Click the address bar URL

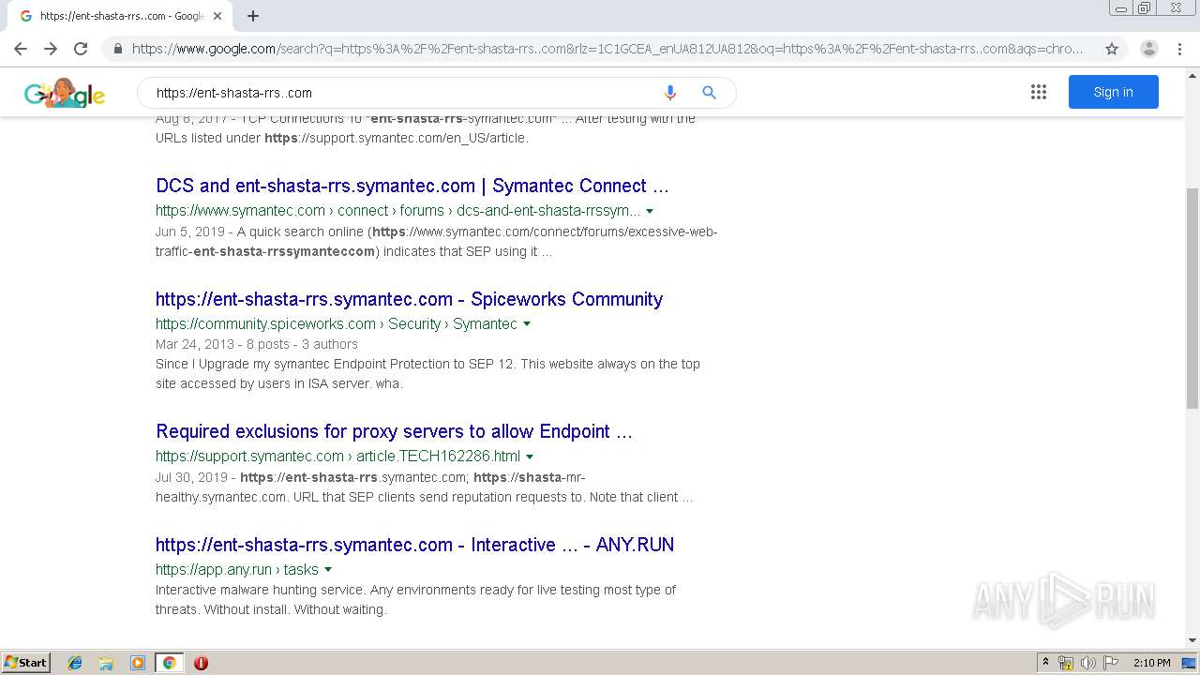click(x=607, y=49)
